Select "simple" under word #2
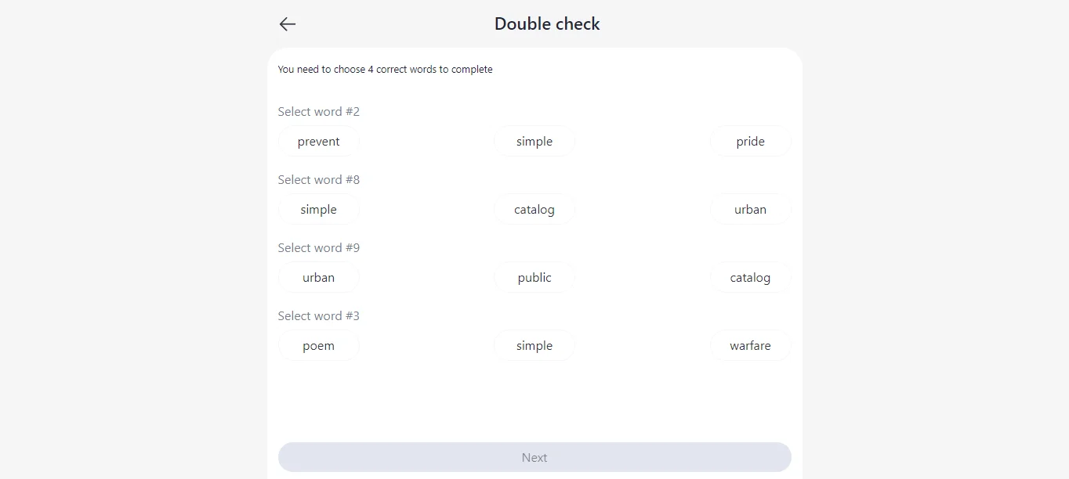Image resolution: width=1069 pixels, height=479 pixels. coord(534,142)
